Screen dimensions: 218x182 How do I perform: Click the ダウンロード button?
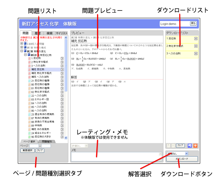[x=182, y=159]
